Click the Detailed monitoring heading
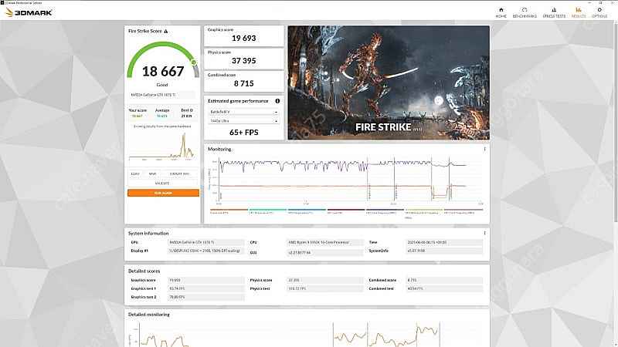The height and width of the screenshot is (347, 618). pyautogui.click(x=148, y=315)
